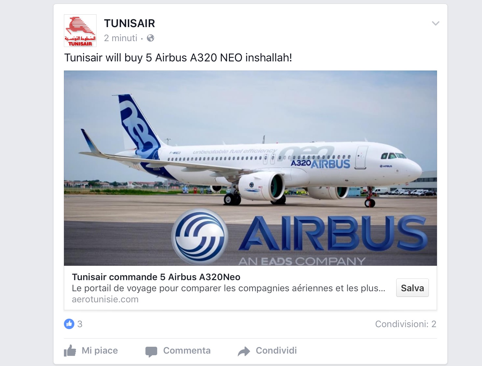Screen dimensions: 482x366
Task: Click the blue like reaction icon
Action: pos(69,324)
